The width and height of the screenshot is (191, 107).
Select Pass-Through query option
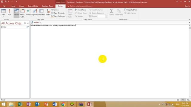(58, 13)
